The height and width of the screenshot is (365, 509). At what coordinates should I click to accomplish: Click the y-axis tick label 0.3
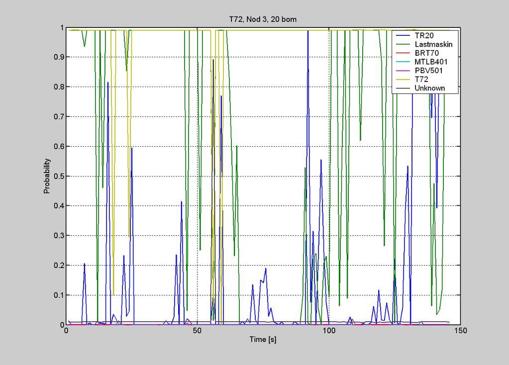pos(59,236)
